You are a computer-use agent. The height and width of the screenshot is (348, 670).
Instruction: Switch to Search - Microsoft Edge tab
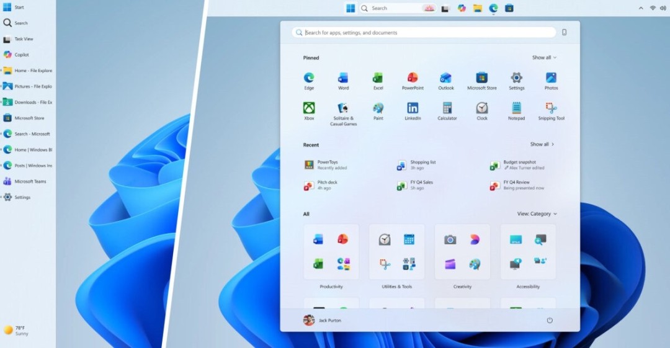[28, 134]
